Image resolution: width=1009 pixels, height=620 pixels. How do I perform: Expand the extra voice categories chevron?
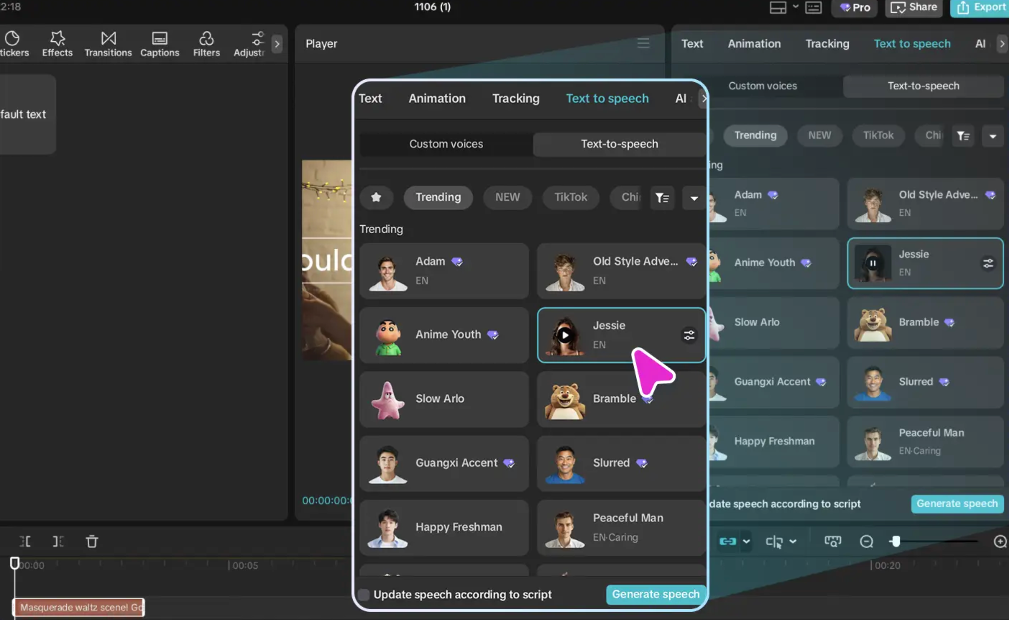[x=693, y=198]
